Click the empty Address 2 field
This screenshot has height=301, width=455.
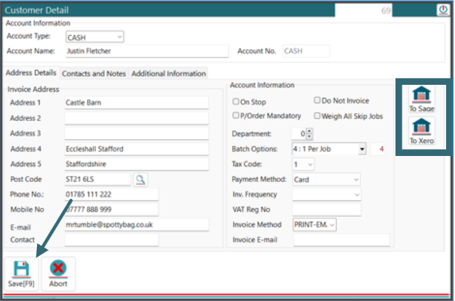tap(136, 118)
